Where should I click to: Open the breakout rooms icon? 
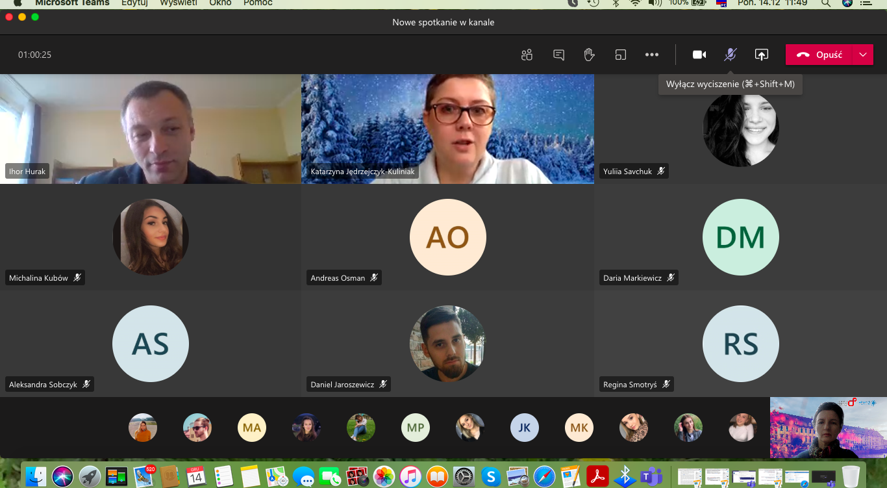point(621,55)
